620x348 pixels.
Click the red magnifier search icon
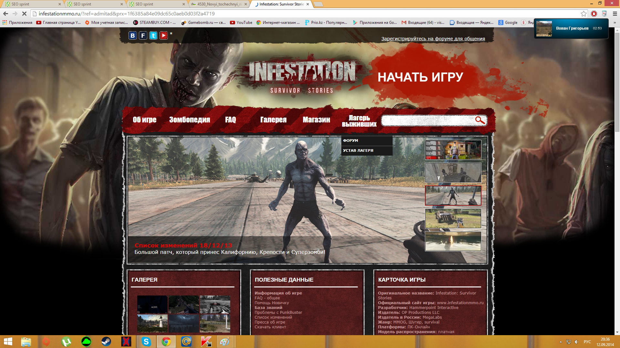pos(480,120)
